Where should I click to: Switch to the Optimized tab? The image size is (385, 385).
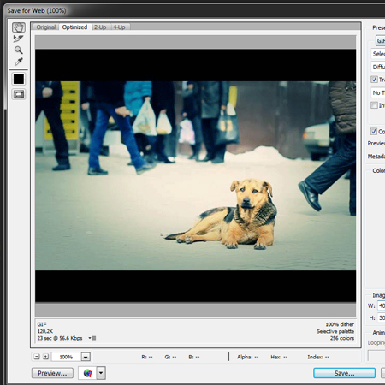74,27
